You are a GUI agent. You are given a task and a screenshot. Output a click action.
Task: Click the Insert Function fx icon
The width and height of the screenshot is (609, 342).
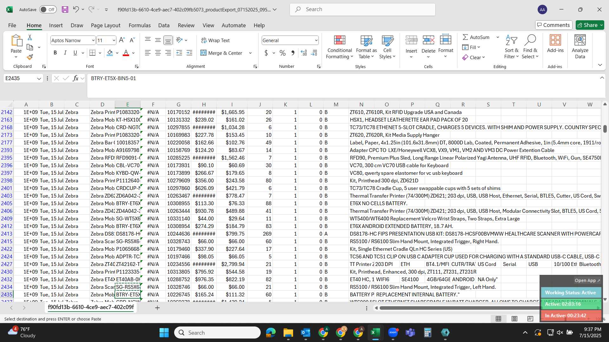[x=75, y=78]
